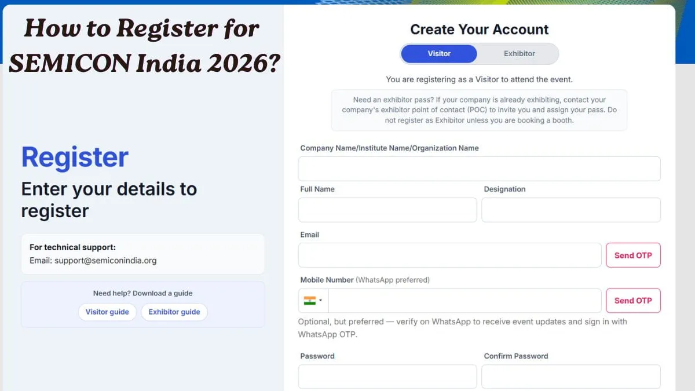695x391 pixels.
Task: Select the Password input field
Action: 387,377
